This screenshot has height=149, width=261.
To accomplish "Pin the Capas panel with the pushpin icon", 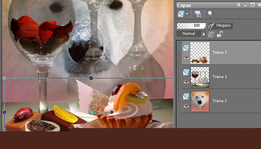I will (x=239, y=5).
